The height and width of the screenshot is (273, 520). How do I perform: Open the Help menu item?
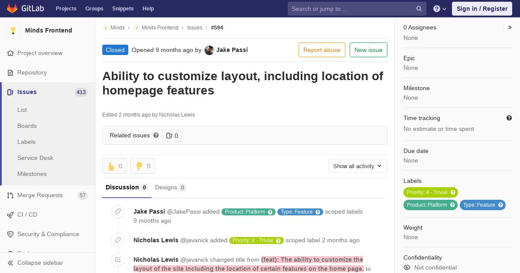tap(148, 9)
